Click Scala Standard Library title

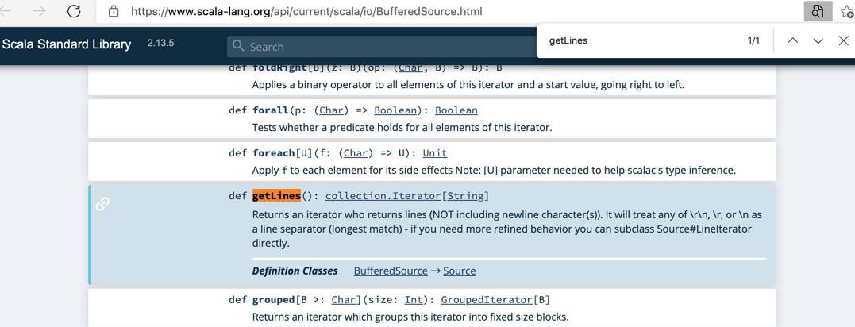coord(67,44)
